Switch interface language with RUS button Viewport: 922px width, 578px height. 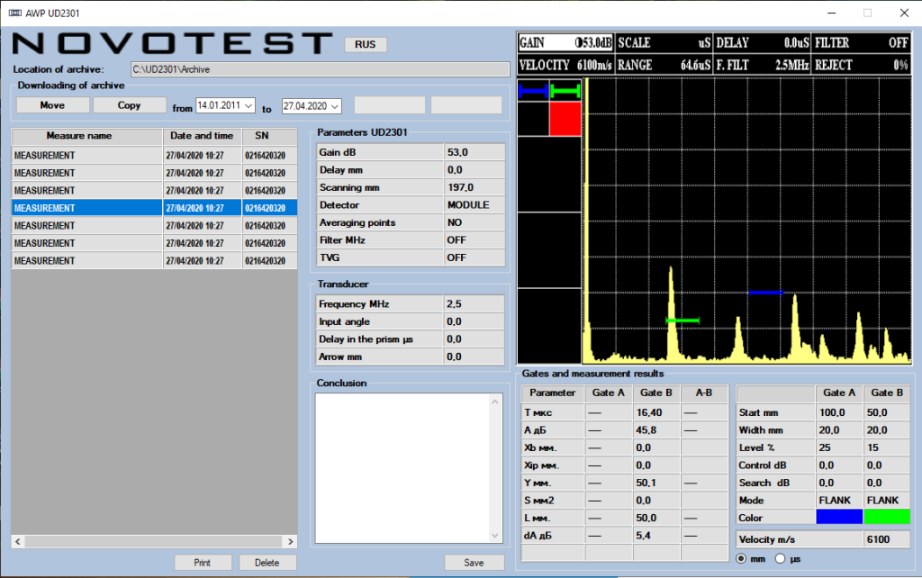366,45
